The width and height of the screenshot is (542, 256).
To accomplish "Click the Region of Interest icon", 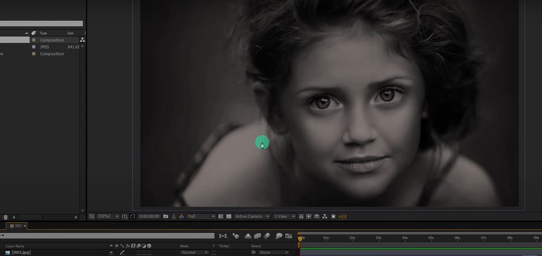I will (221, 216).
